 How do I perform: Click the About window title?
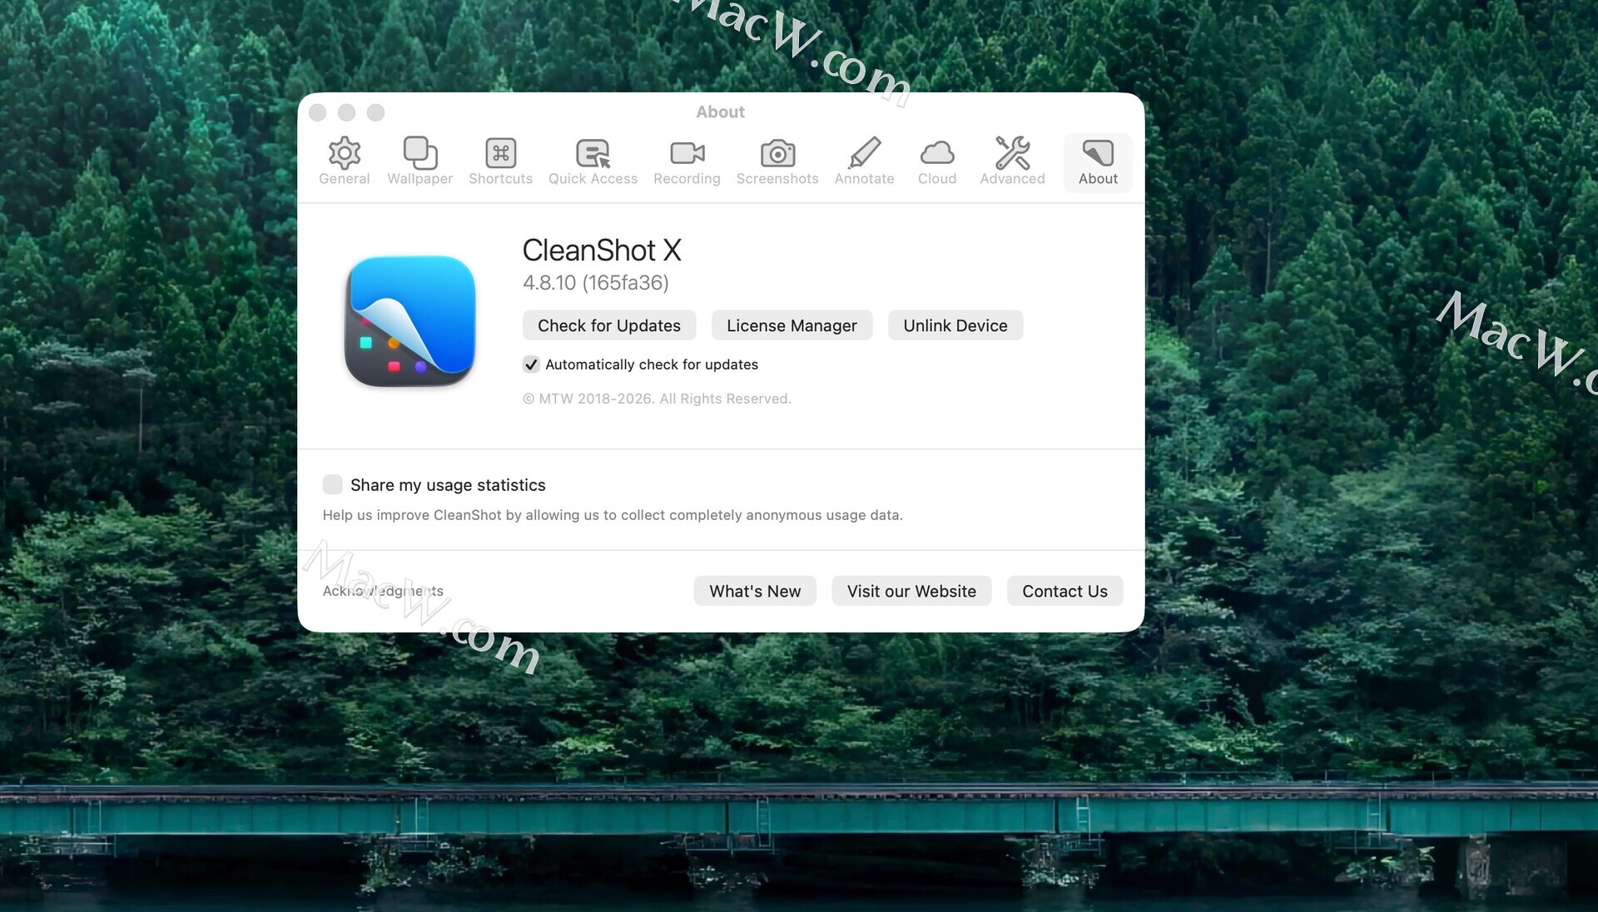[721, 112]
